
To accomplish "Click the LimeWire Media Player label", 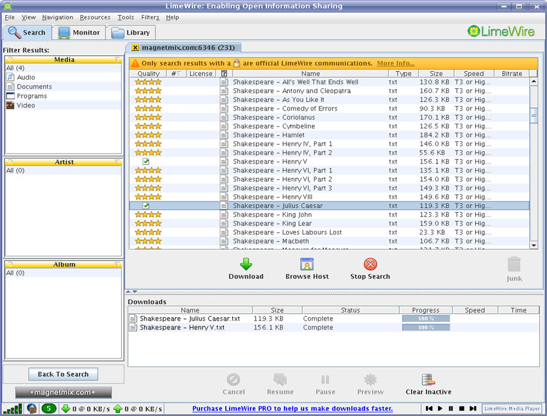I will (x=512, y=408).
